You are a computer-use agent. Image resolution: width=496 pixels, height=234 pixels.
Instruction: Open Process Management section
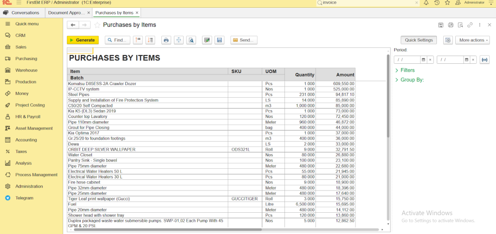click(x=36, y=175)
